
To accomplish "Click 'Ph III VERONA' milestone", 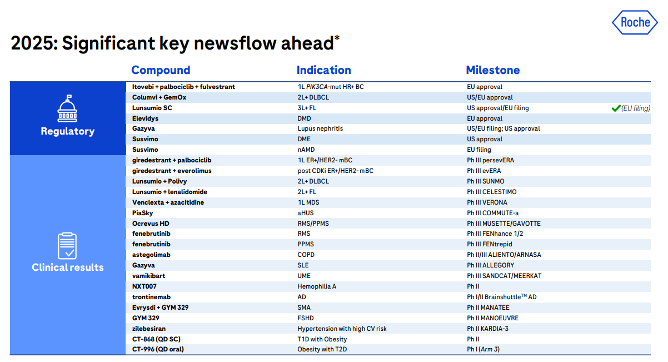I will tap(487, 202).
